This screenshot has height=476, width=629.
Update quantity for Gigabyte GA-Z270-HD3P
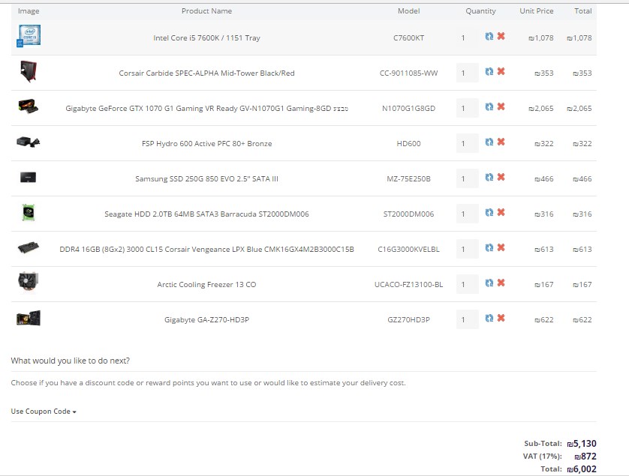489,319
